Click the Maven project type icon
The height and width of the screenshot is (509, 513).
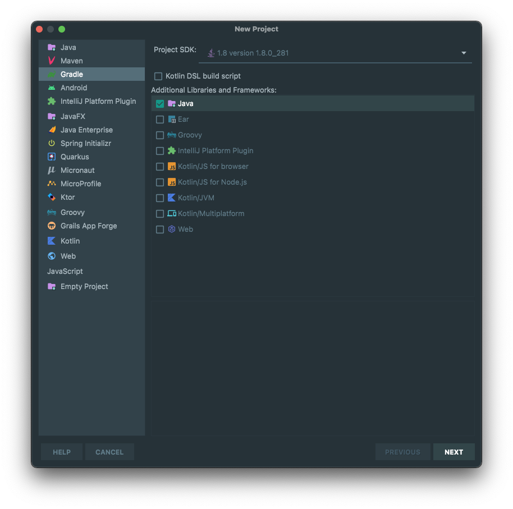pos(51,61)
